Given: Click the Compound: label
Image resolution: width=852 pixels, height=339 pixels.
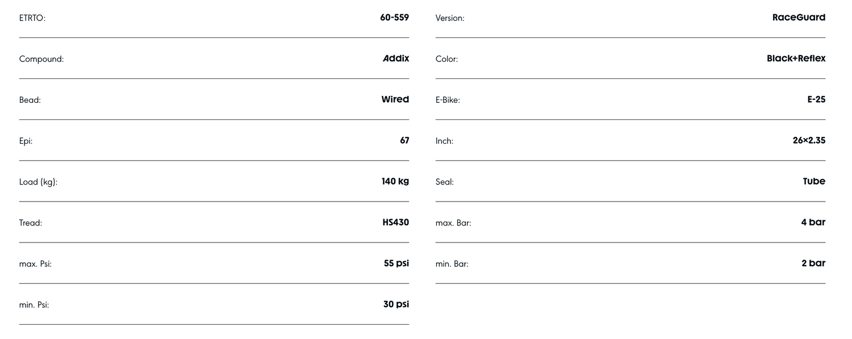Looking at the screenshot, I should tap(41, 59).
